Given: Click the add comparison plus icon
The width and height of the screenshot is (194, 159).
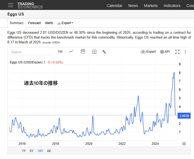Looking at the screenshot, I should pos(94,52).
